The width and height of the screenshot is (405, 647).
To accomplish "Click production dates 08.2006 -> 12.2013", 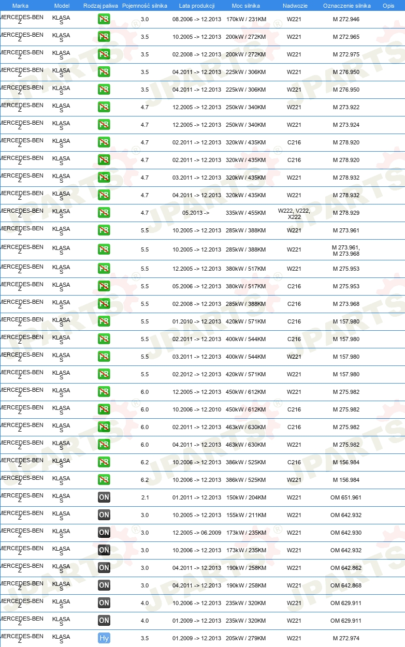I will [197, 20].
